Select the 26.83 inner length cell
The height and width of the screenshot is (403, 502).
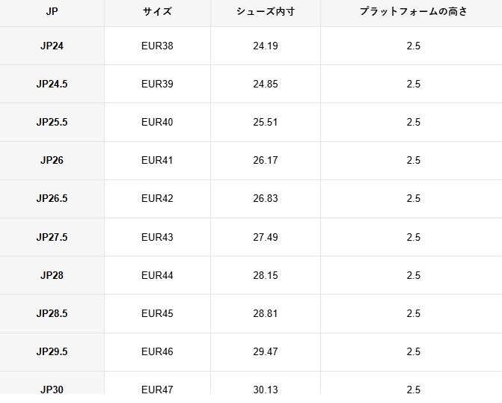[266, 198]
